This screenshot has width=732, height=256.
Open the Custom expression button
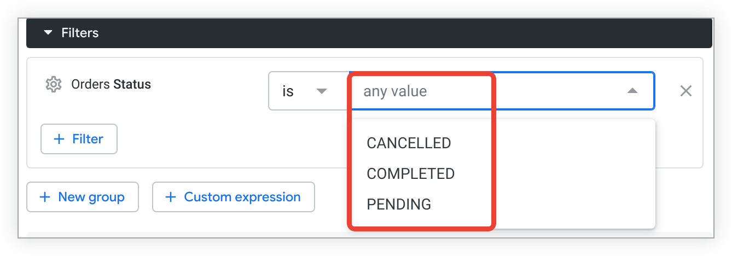click(x=234, y=197)
